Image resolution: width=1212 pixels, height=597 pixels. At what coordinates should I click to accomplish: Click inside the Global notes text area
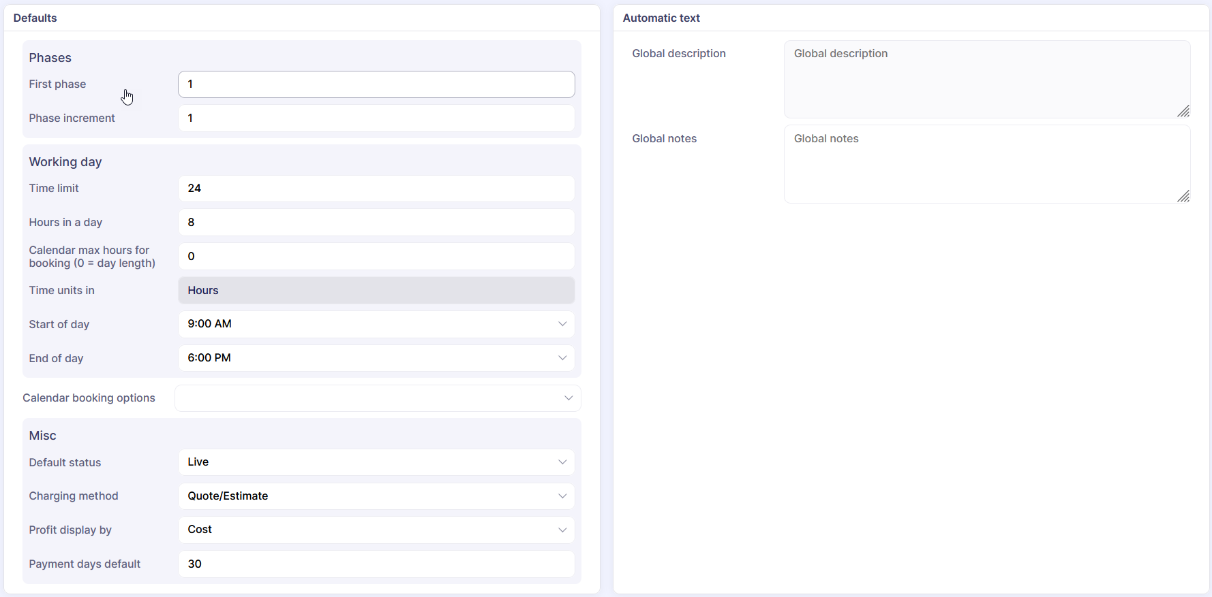click(986, 164)
